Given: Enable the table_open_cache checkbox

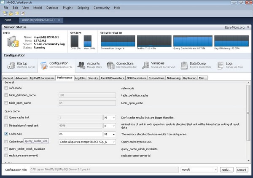Looking at the screenshot, I should (x=6, y=103).
